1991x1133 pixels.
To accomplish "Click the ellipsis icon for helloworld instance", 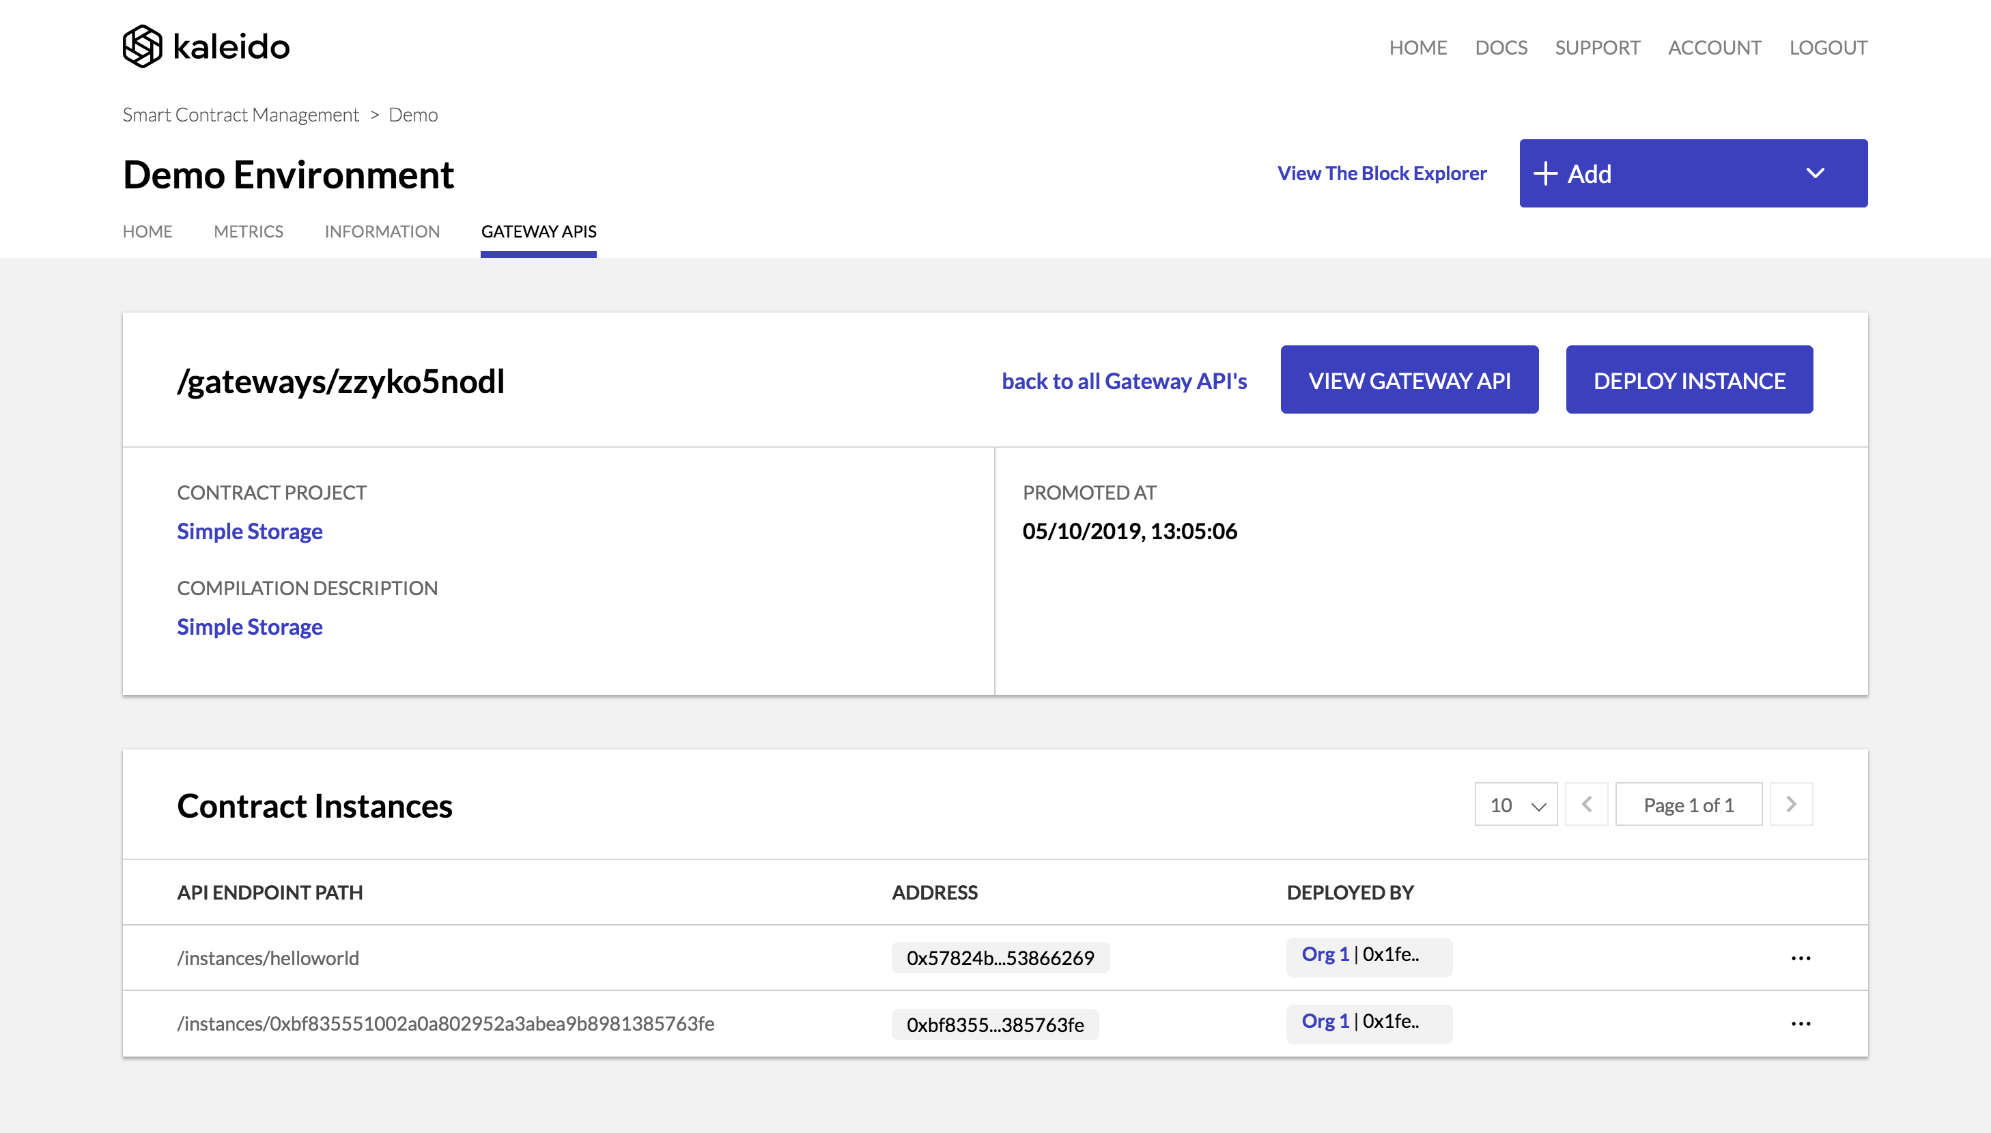I will [1801, 956].
